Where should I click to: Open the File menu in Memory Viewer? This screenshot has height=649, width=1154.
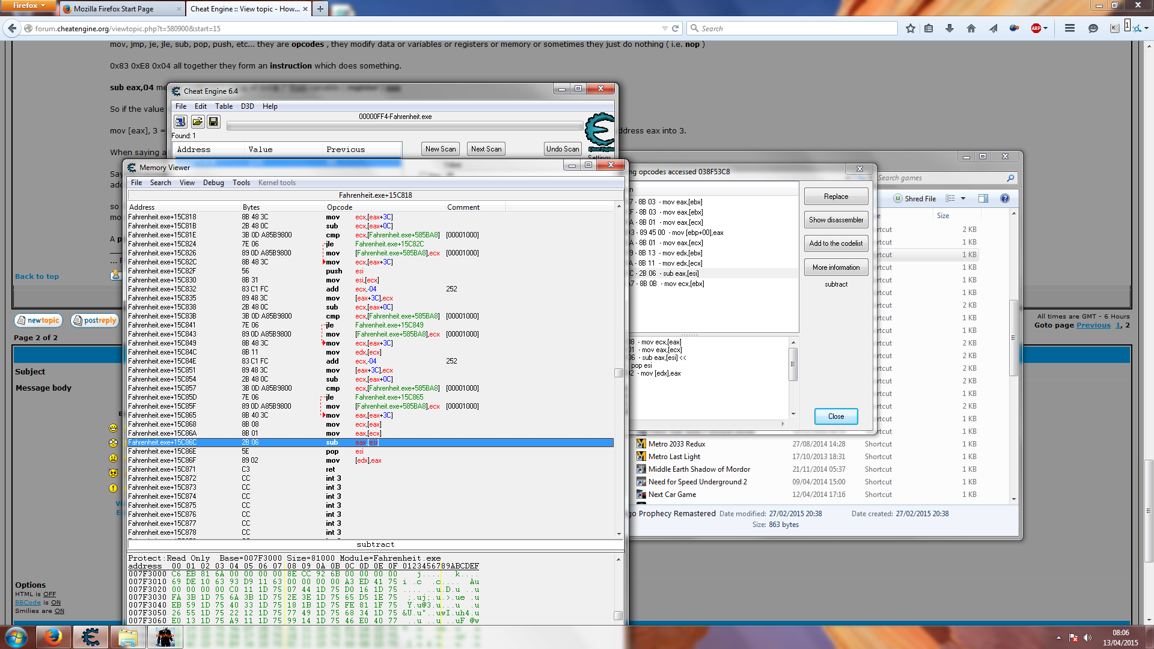(x=136, y=183)
